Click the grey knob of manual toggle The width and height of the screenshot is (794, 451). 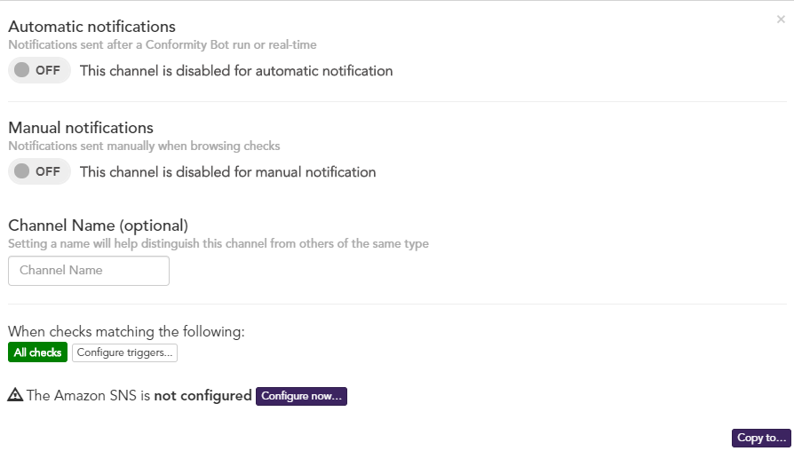click(x=22, y=171)
